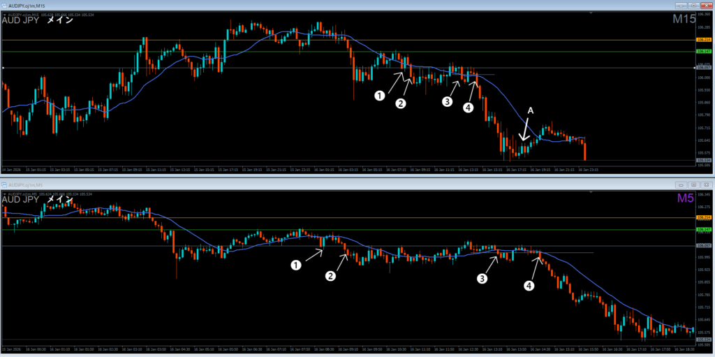Select the green horizontal line in the M5 chart
Screen dimensions: 715x357
click(348, 230)
